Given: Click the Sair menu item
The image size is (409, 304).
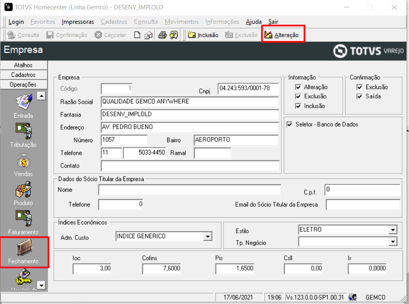Looking at the screenshot, I should (273, 22).
